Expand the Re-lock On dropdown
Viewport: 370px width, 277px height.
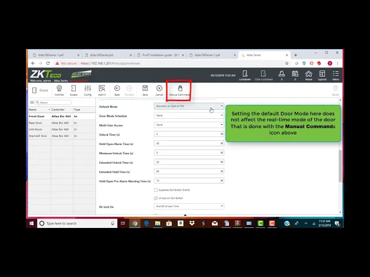[x=188, y=206]
